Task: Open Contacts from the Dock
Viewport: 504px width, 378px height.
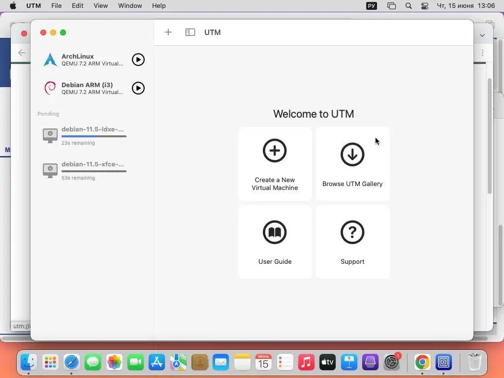Action: pos(200,362)
